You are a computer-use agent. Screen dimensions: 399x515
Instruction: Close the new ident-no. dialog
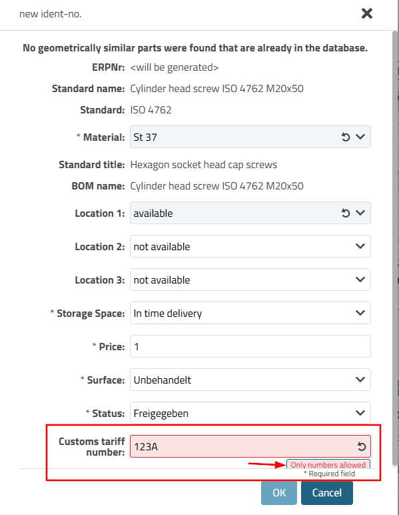(367, 13)
